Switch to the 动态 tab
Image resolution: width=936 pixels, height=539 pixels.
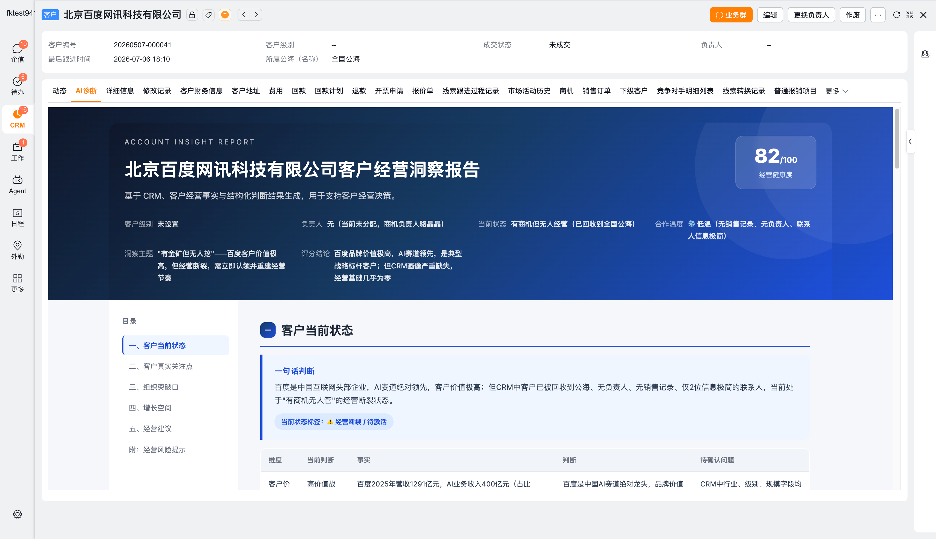point(59,91)
